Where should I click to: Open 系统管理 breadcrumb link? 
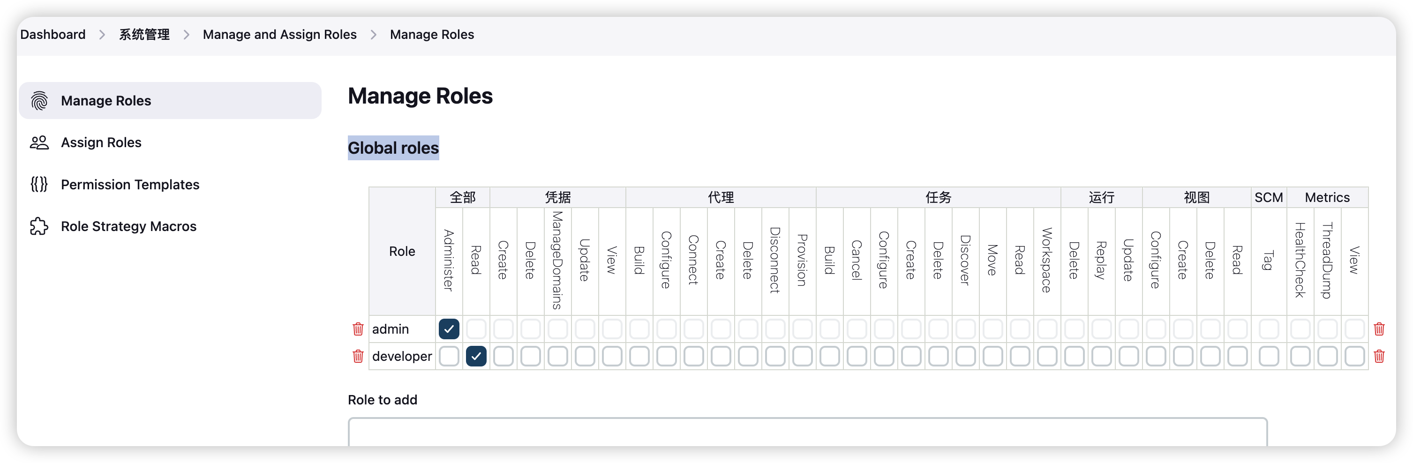pos(144,35)
